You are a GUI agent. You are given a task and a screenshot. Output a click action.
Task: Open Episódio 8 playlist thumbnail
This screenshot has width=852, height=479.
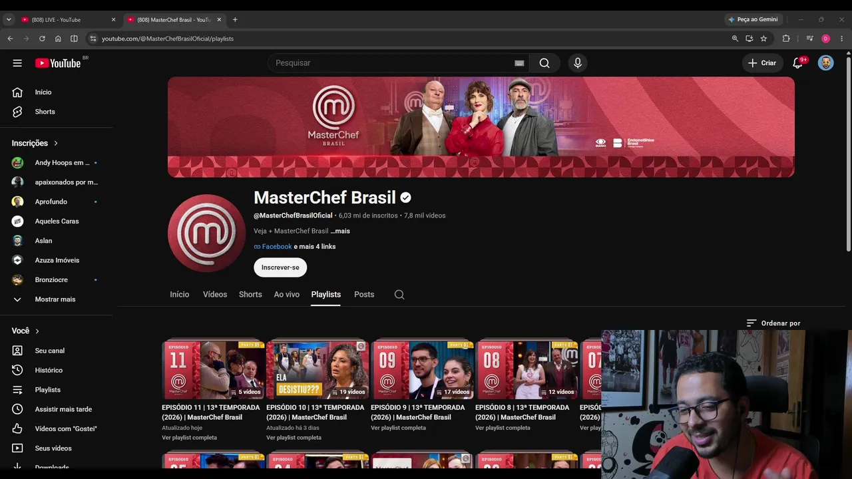point(527,369)
